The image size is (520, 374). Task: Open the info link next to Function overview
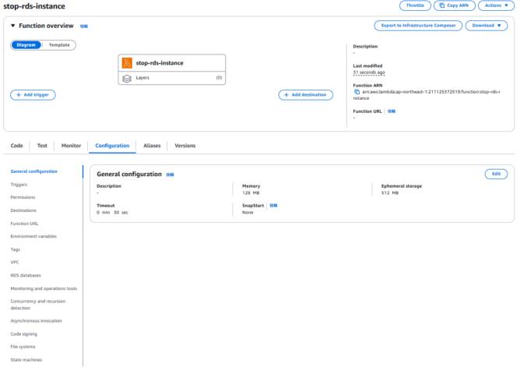[84, 26]
